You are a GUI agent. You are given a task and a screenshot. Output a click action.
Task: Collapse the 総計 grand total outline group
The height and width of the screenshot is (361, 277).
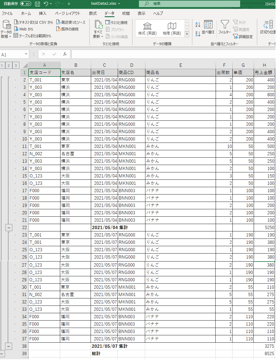pyautogui.click(x=2, y=353)
